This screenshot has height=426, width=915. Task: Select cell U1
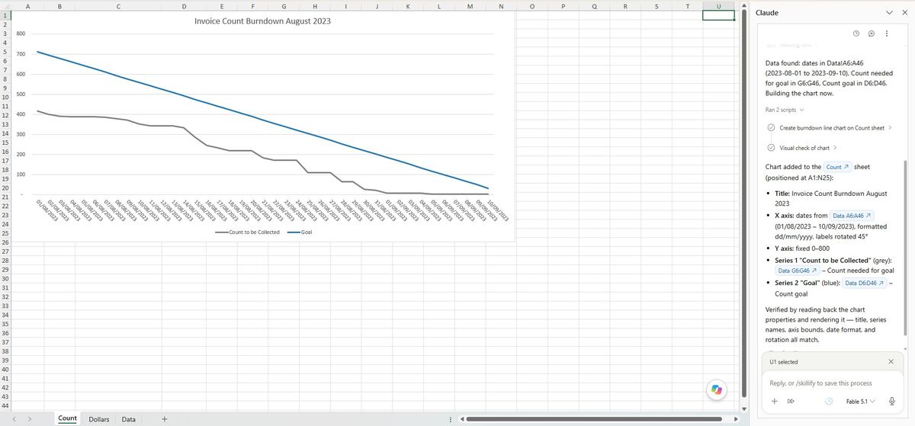point(718,14)
